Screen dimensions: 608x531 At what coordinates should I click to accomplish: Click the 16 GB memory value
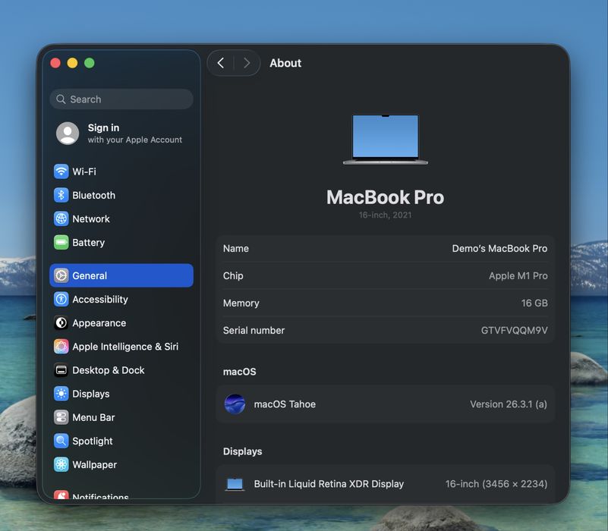534,303
